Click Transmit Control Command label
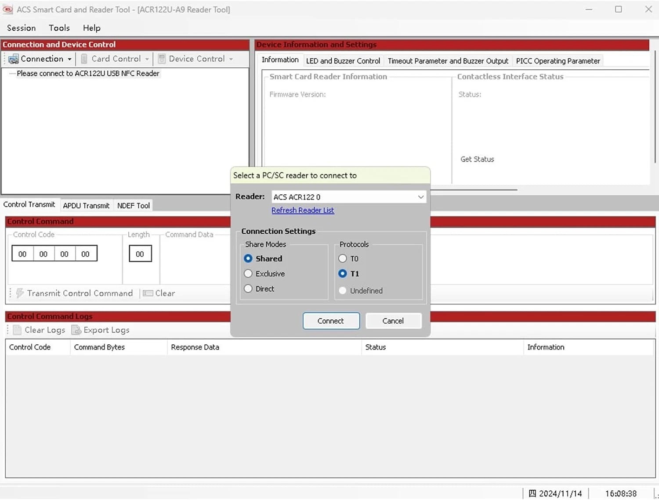 pyautogui.click(x=80, y=293)
